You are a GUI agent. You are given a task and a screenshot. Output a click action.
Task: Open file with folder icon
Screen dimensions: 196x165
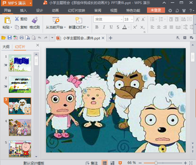click(3, 38)
